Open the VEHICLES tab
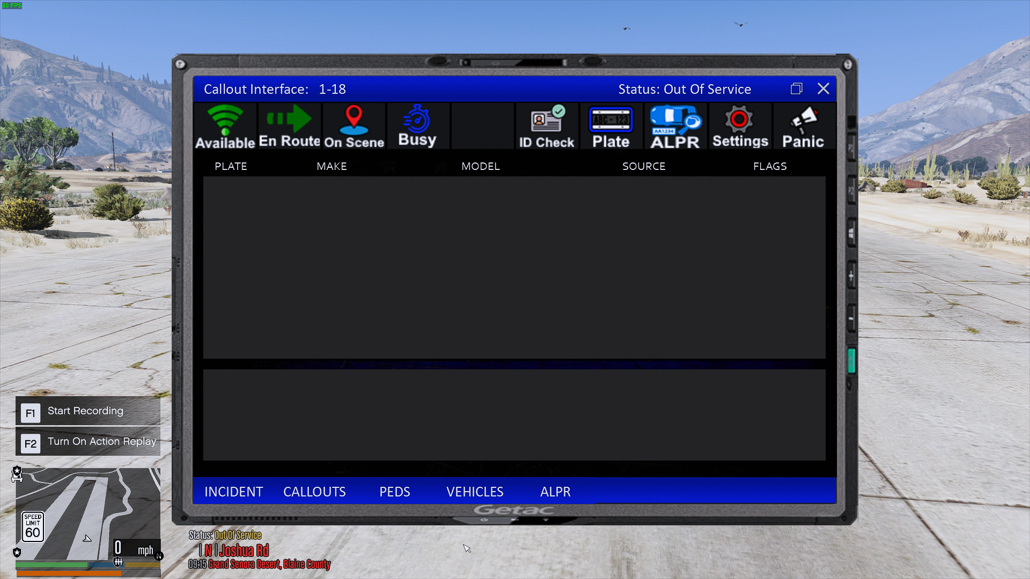1030x579 pixels. pos(475,492)
